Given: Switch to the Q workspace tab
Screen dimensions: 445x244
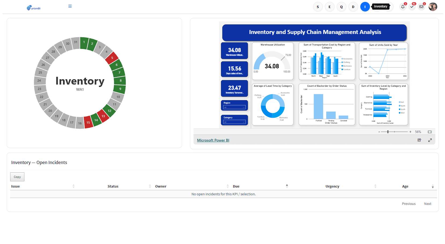Looking at the screenshot, I should [341, 7].
